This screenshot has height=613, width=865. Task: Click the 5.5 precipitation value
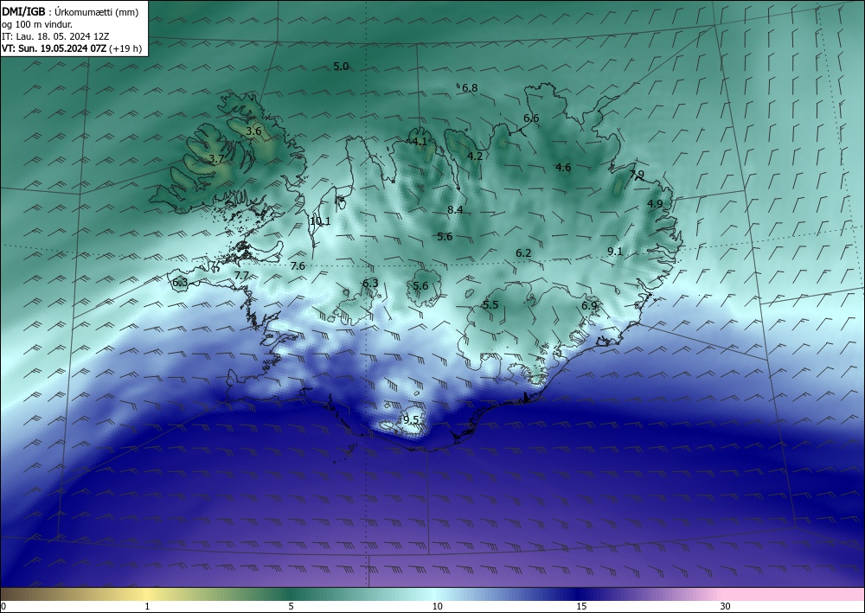(x=490, y=305)
